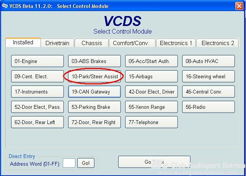
Task: Switch to the Installed tab
Action: [23, 42]
